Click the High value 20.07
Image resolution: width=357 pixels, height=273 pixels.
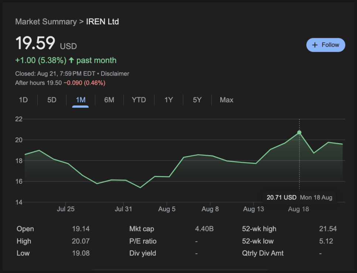(x=81, y=241)
